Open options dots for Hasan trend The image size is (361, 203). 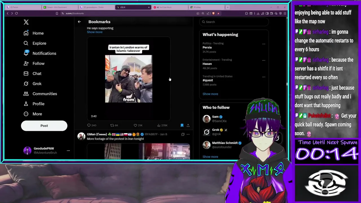264,60
